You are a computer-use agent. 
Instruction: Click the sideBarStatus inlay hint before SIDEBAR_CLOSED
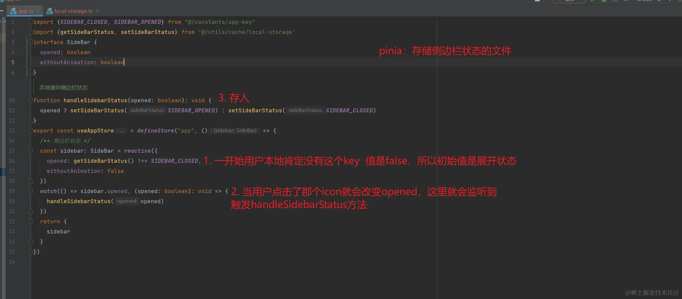(x=305, y=110)
